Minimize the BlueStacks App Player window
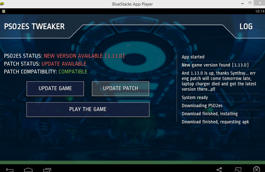The height and width of the screenshot is (172, 265). tap(242, 3)
